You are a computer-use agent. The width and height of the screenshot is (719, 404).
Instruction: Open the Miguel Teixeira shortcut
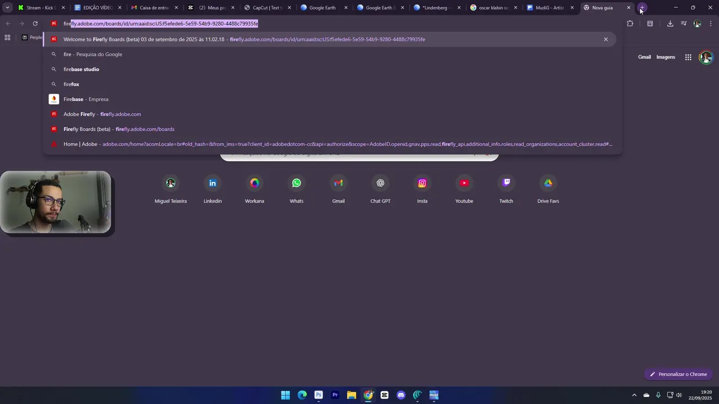coord(171,189)
